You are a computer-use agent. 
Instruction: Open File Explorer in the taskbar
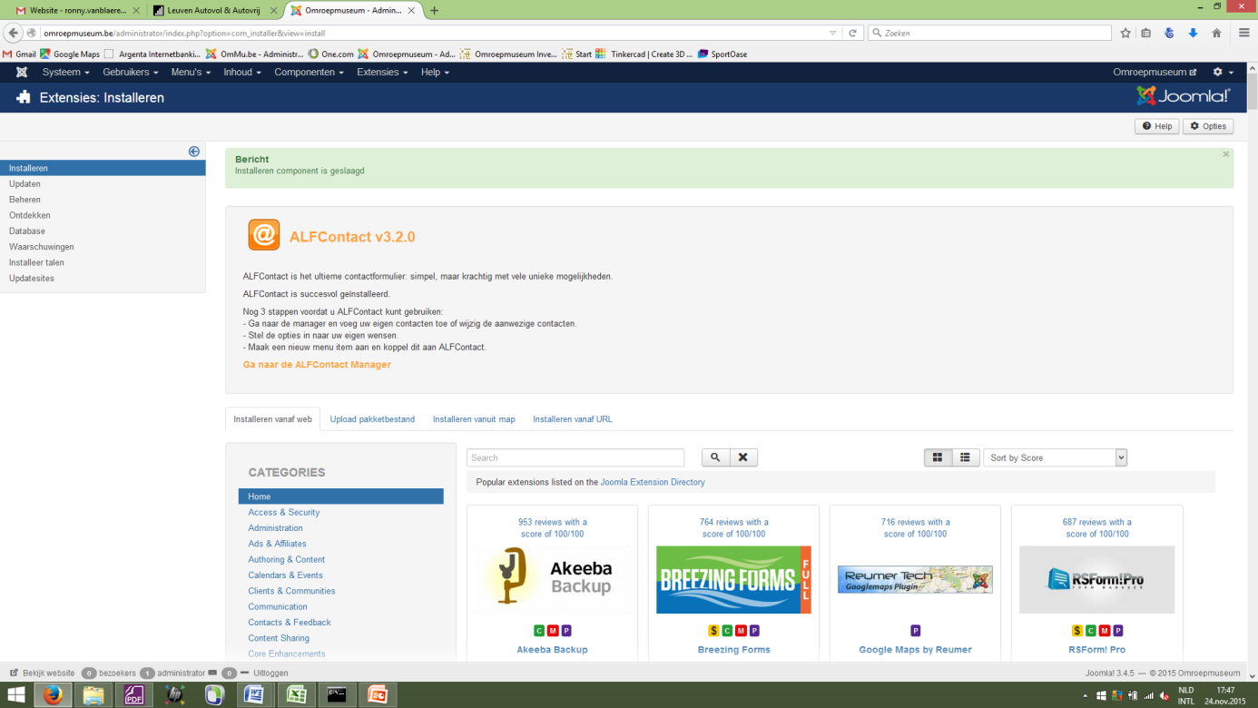(93, 695)
